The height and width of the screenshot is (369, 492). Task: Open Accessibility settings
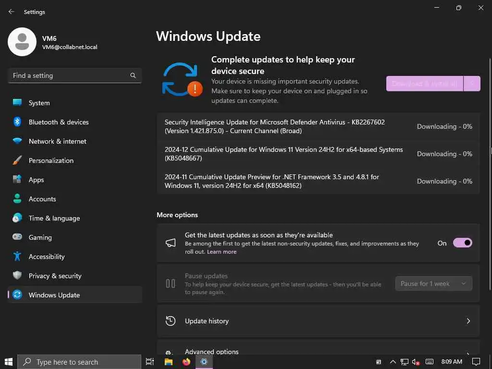click(75, 257)
